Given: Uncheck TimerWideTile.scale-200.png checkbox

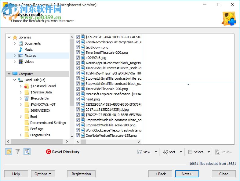Looking at the screenshot, I should click(x=78, y=89).
